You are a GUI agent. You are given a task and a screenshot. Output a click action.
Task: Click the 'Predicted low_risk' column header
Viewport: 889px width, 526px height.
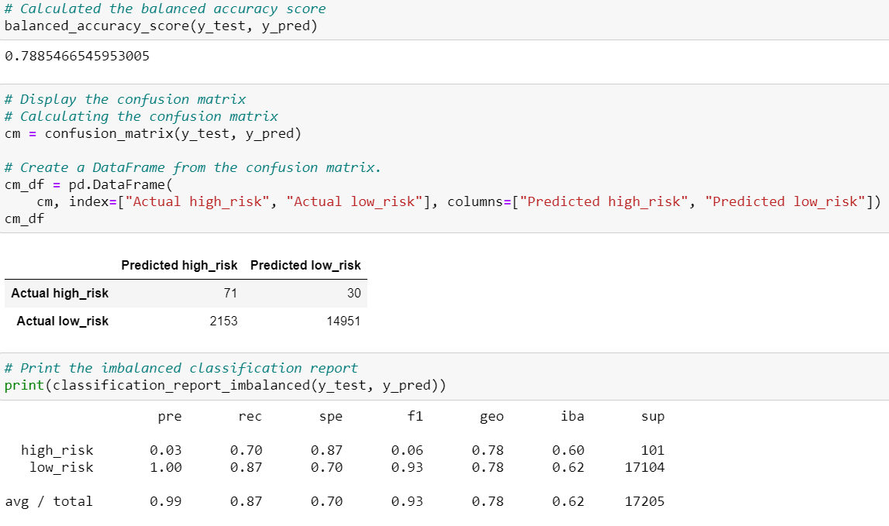point(305,265)
